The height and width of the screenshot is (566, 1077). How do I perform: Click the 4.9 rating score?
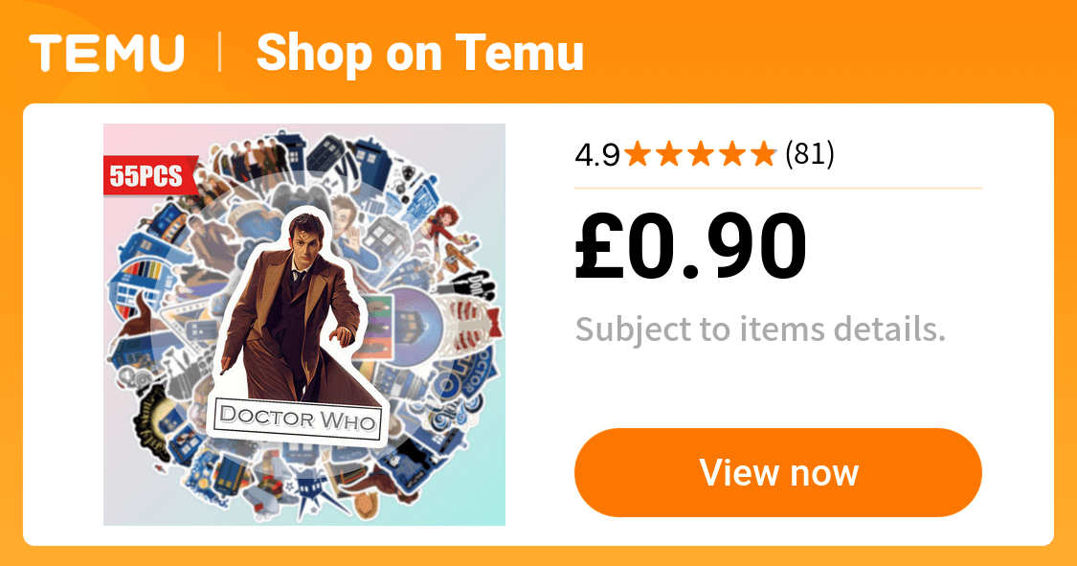click(596, 154)
